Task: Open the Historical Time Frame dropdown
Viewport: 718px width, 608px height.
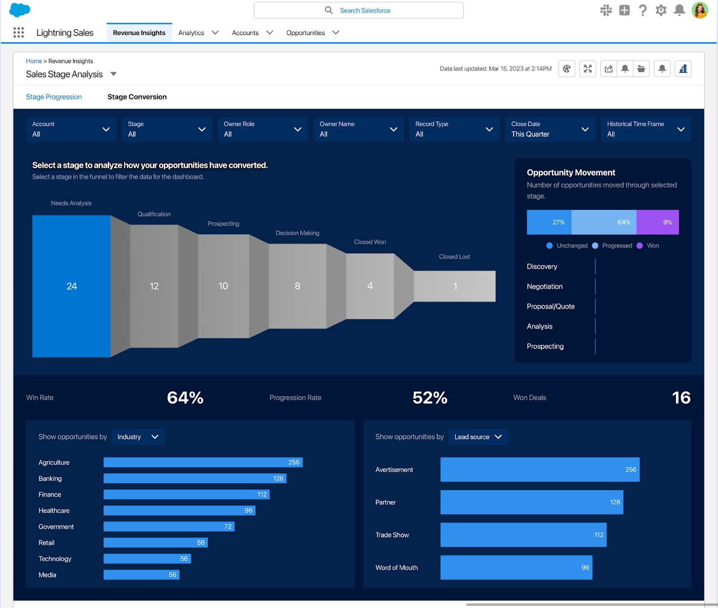Action: pos(646,129)
